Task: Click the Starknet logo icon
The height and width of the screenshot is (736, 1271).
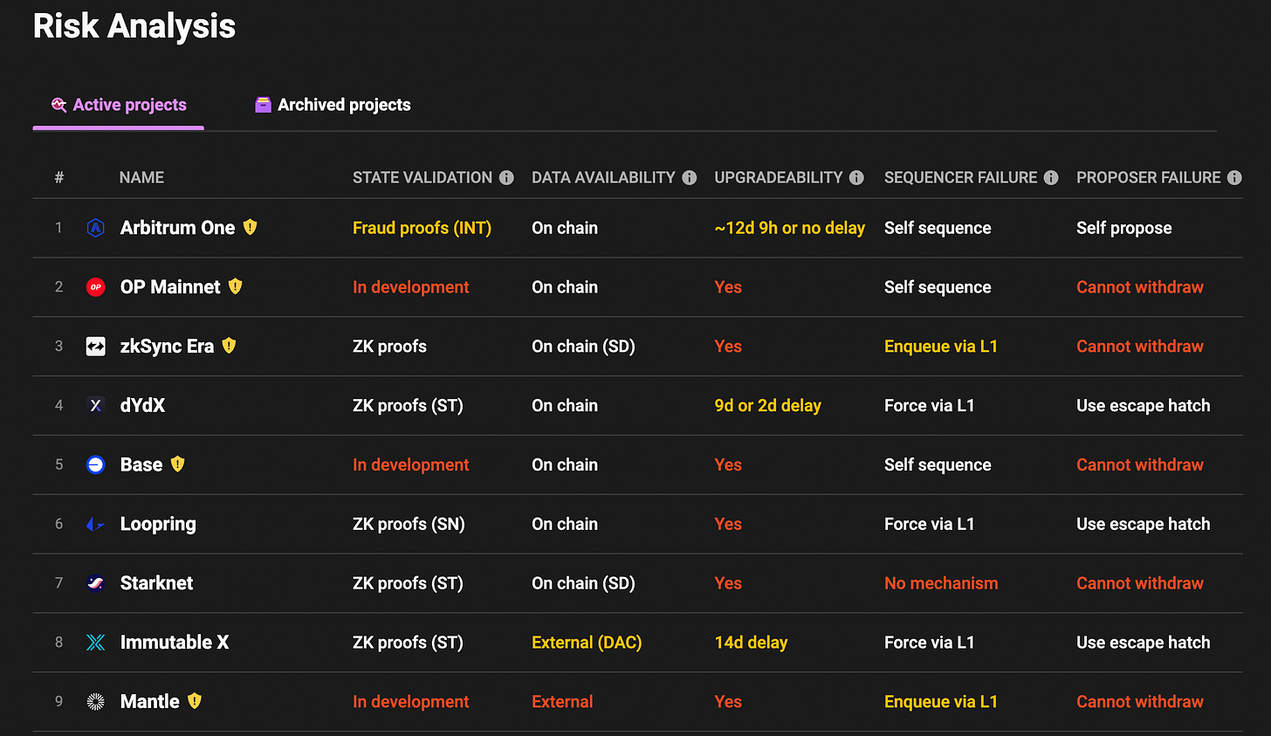Action: [96, 583]
